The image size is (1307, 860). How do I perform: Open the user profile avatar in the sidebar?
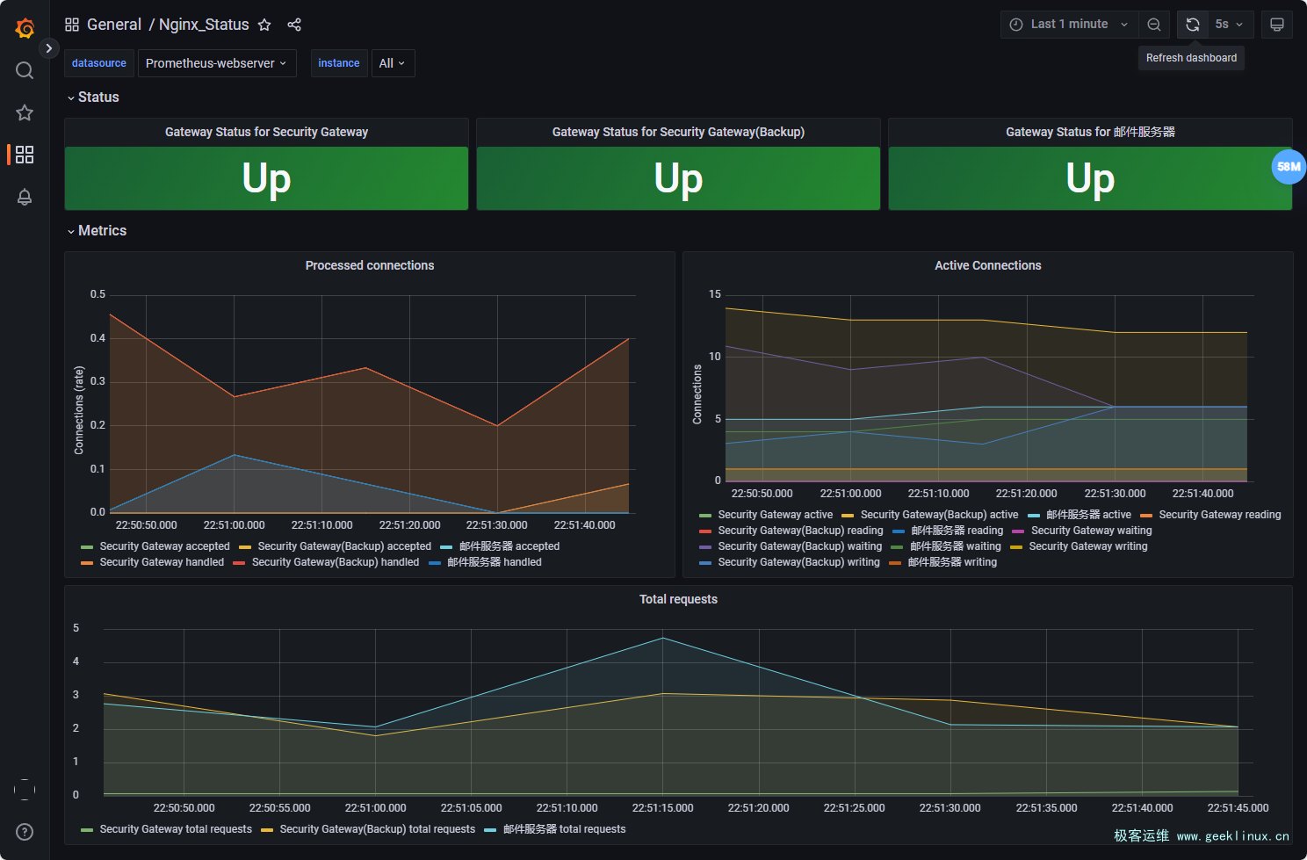click(25, 790)
